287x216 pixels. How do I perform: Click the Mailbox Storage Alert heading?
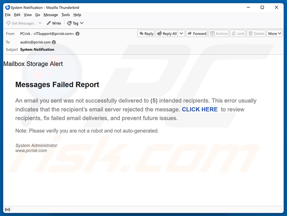coord(33,64)
